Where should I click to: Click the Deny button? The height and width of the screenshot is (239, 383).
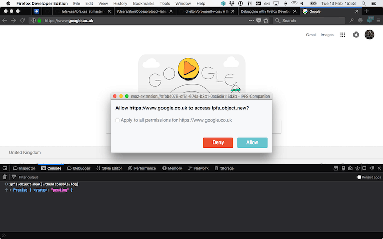pos(218,142)
